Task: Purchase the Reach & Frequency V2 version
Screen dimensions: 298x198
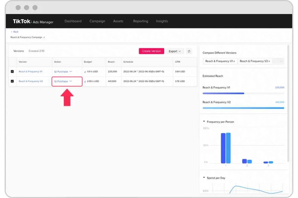Action: pyautogui.click(x=61, y=81)
